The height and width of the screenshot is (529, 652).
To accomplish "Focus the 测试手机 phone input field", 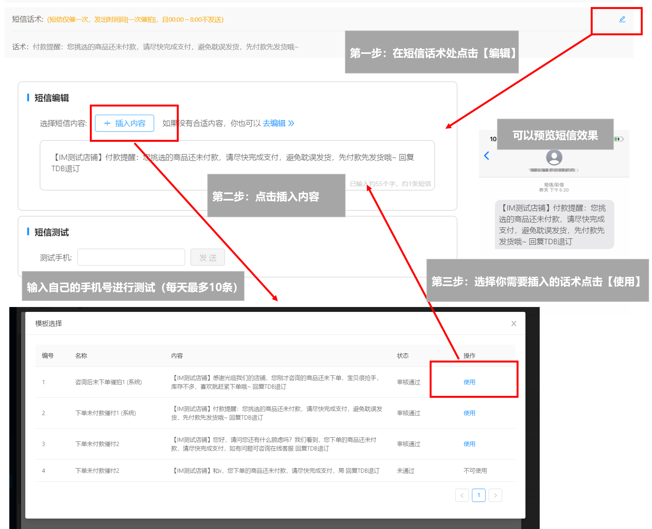I will [131, 257].
